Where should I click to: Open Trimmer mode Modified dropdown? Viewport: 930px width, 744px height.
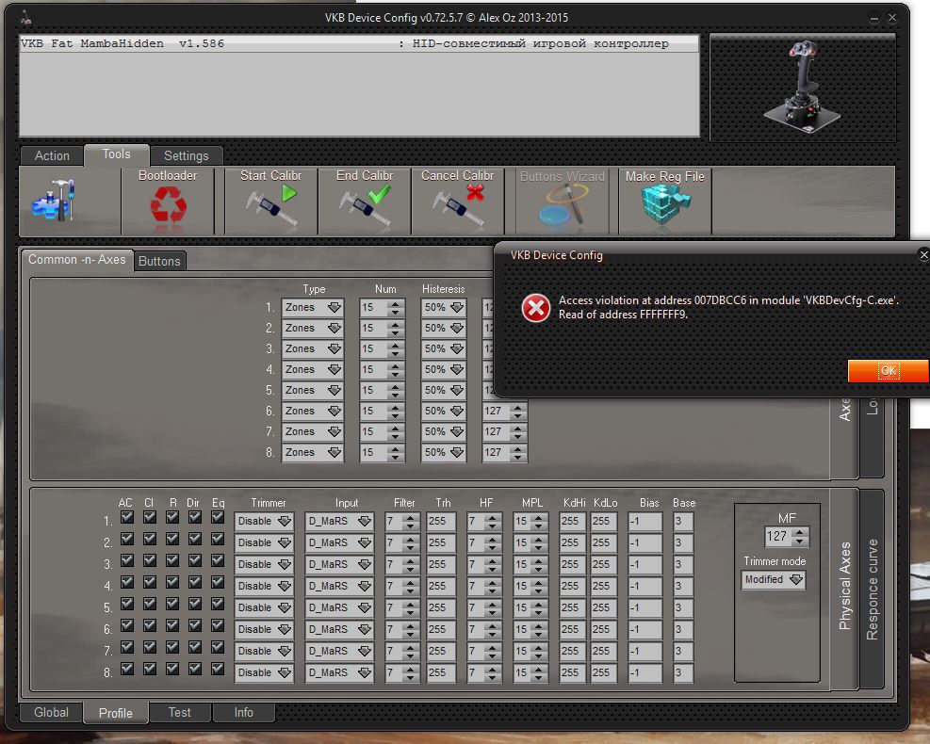[773, 580]
